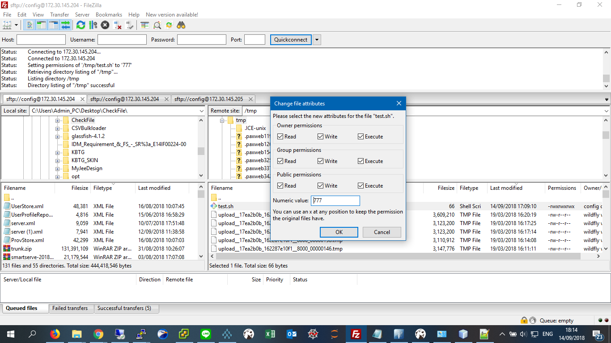The width and height of the screenshot is (611, 343).
Task: Collapse the tmp folder in remote tree
Action: pyautogui.click(x=222, y=121)
